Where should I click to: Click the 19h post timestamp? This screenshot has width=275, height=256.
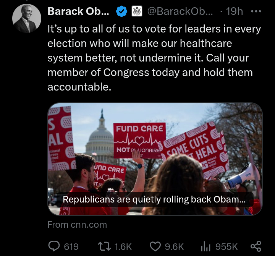[x=234, y=12]
